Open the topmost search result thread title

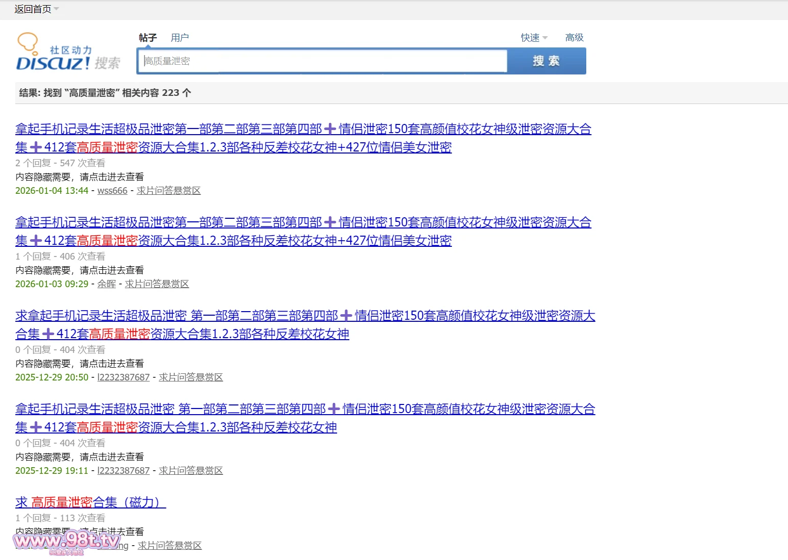pyautogui.click(x=303, y=130)
